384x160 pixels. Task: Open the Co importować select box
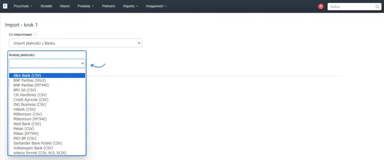click(x=75, y=43)
